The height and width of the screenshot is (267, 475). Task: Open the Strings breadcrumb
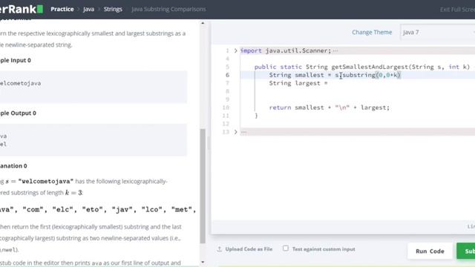(x=113, y=9)
